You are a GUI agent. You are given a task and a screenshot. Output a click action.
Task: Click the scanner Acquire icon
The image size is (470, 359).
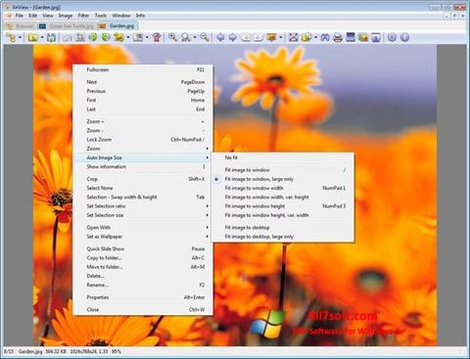pyautogui.click(x=351, y=37)
